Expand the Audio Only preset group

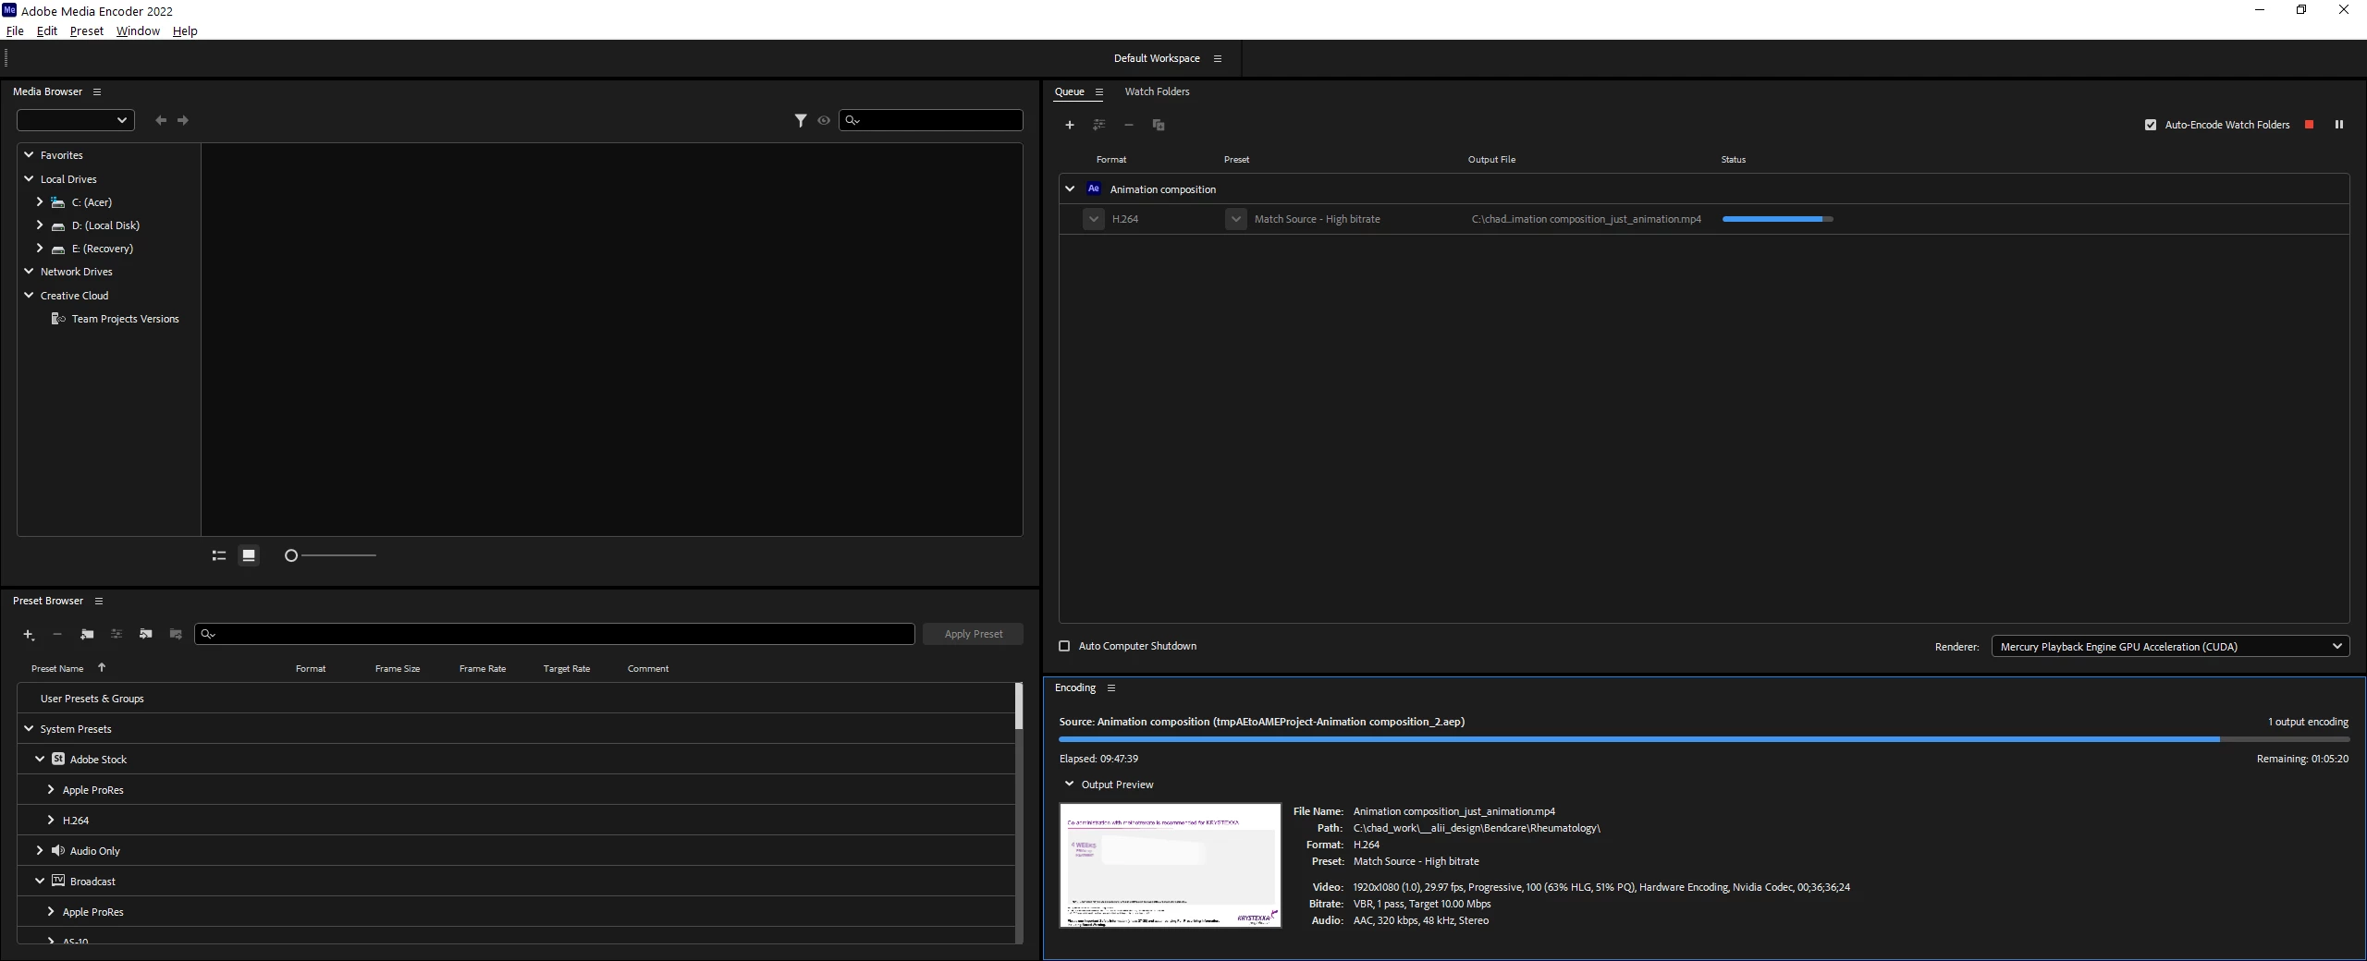40,850
